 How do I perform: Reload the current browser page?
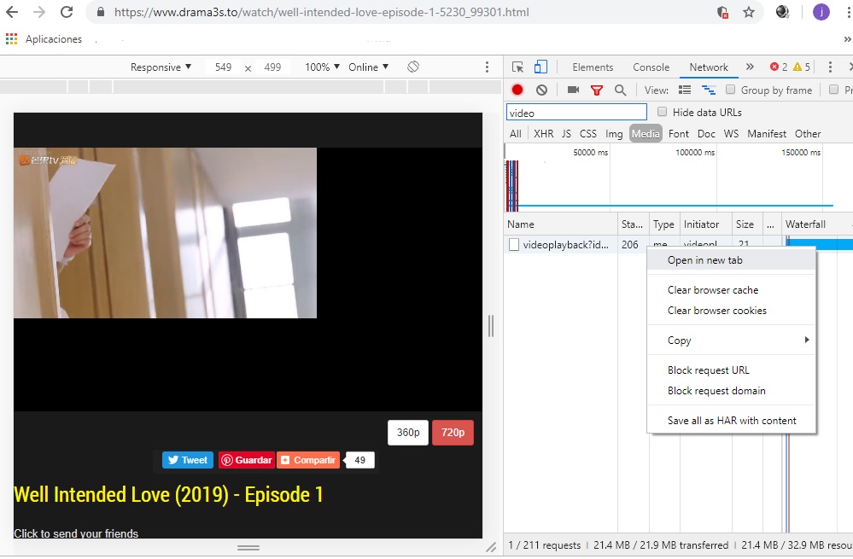67,12
